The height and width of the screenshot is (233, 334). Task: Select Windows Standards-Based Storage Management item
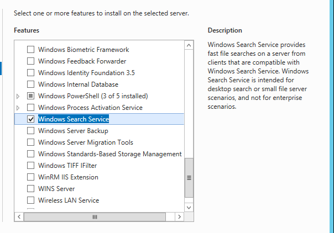point(110,154)
